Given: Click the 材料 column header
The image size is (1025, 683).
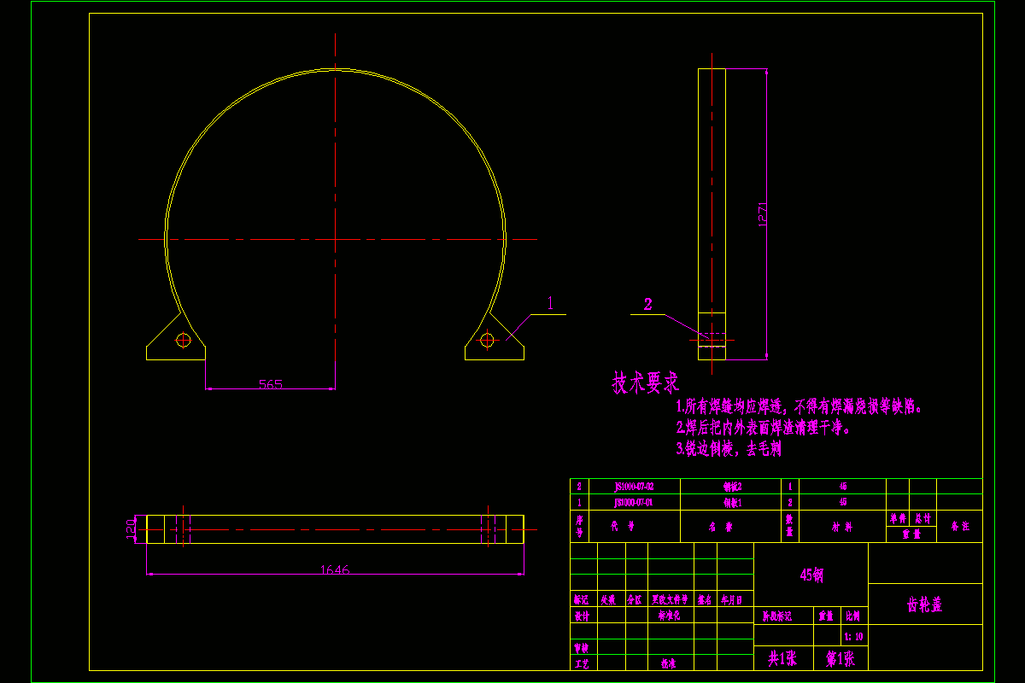Looking at the screenshot, I should point(842,527).
